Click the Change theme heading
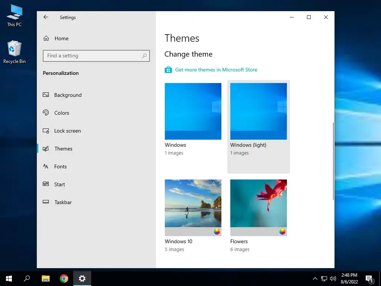 [188, 54]
